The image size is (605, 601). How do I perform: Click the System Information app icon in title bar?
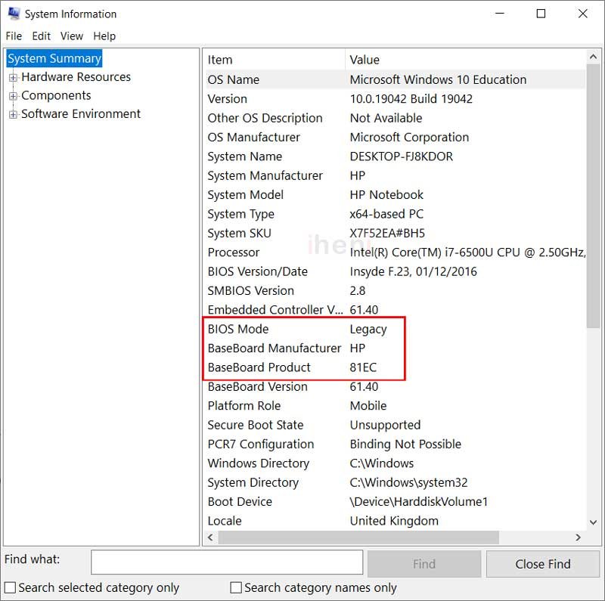click(14, 14)
